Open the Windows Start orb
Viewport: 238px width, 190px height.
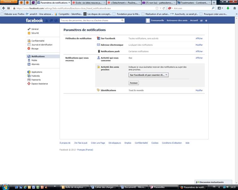(x=5, y=187)
